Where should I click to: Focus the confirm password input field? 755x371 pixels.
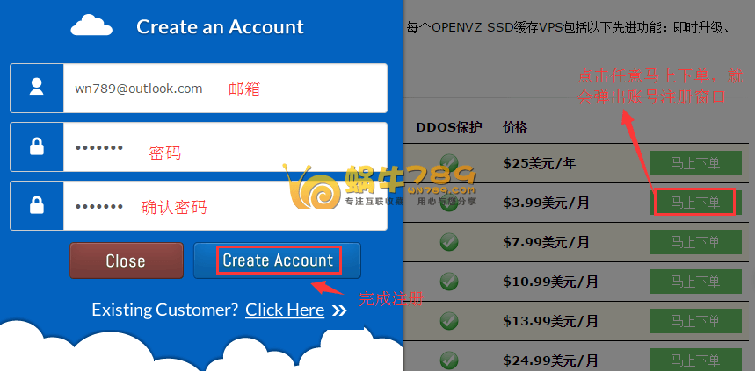[x=225, y=206]
